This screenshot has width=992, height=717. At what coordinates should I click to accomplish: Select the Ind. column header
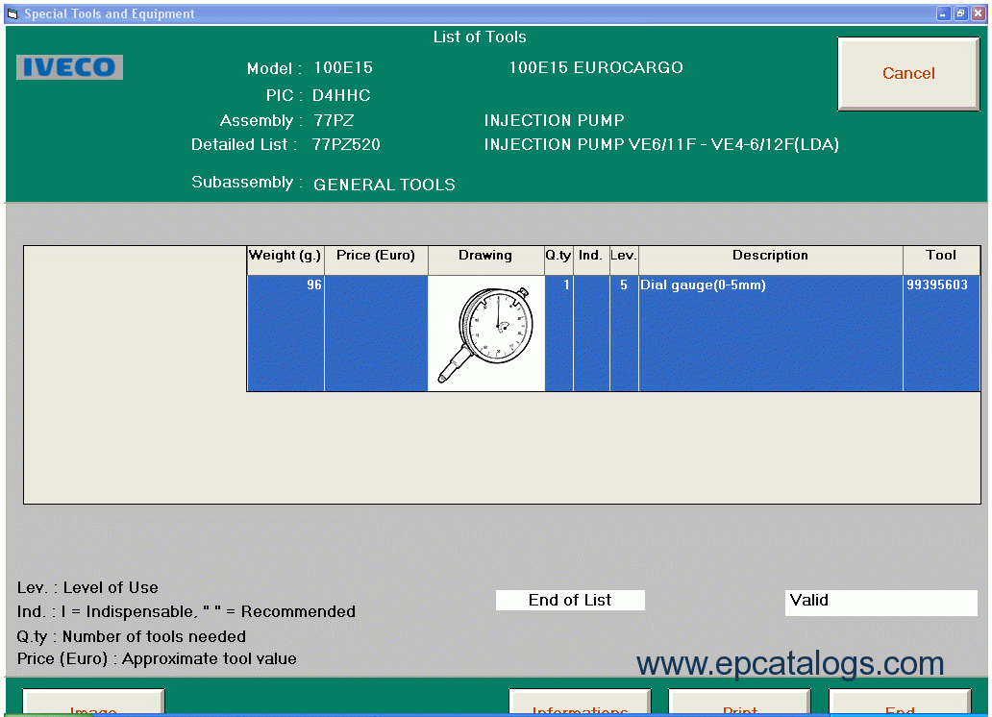point(591,260)
